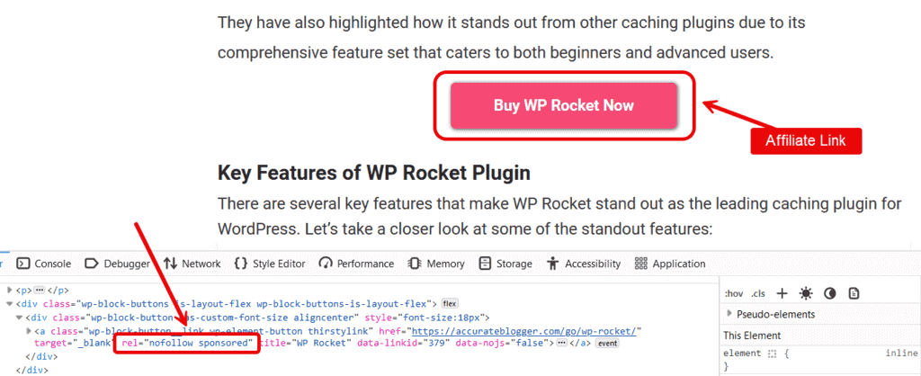
Task: Show the Accessibility tab
Action: pyautogui.click(x=583, y=264)
